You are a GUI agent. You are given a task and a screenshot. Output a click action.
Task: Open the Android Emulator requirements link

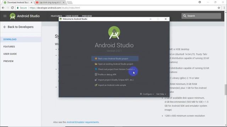[83, 122]
